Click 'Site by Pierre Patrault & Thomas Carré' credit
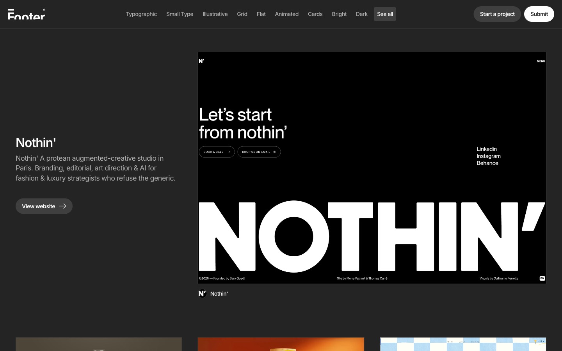Viewport: 562px width, 351px height. 362,278
